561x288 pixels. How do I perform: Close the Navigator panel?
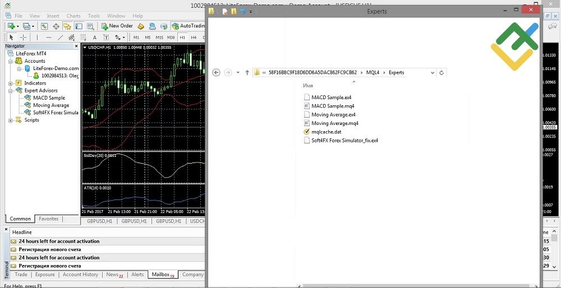(x=76, y=46)
